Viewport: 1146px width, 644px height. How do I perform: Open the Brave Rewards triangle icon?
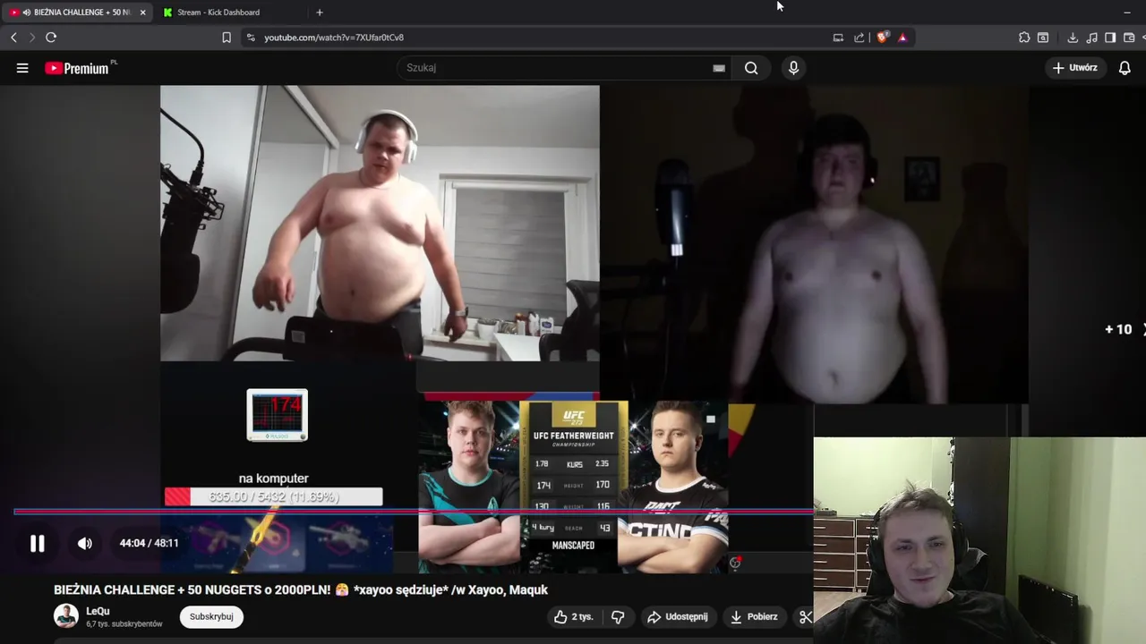tap(902, 38)
